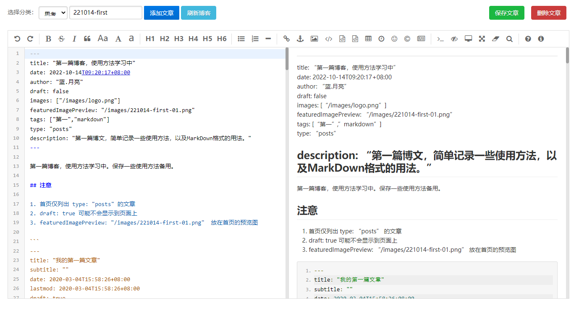Apply bold formatting from the toolbar
The width and height of the screenshot is (579, 316).
[48, 39]
